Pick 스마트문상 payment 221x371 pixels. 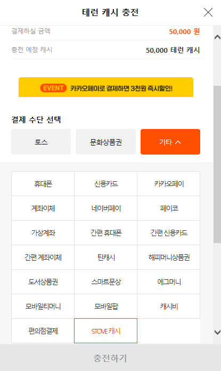[x=105, y=282]
